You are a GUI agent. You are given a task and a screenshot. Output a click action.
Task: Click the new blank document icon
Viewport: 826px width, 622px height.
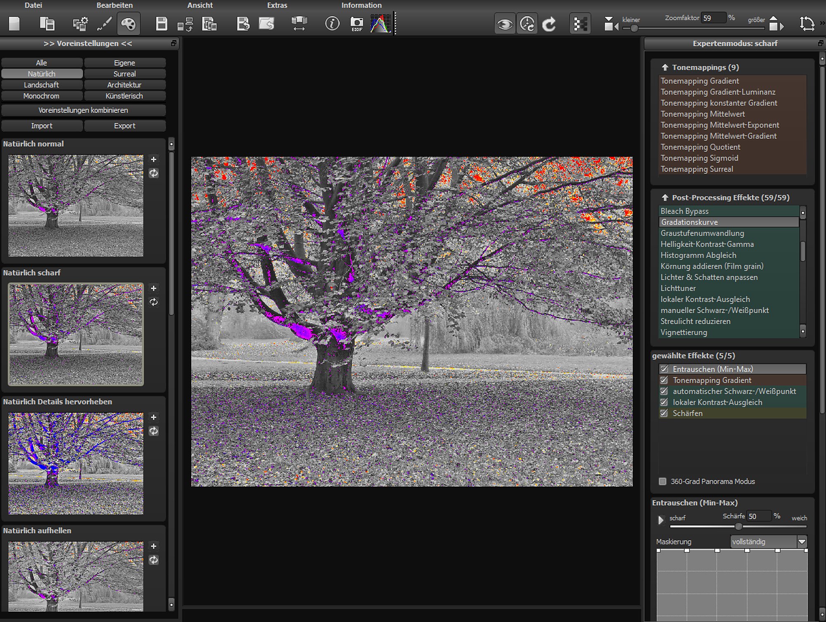[x=14, y=24]
